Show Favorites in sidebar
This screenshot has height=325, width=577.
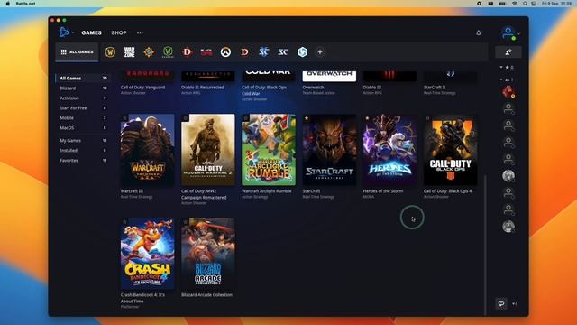pyautogui.click(x=83, y=161)
